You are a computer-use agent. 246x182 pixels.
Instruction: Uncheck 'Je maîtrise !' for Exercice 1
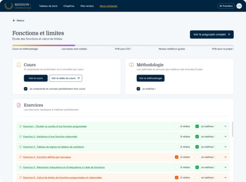pos(197,126)
